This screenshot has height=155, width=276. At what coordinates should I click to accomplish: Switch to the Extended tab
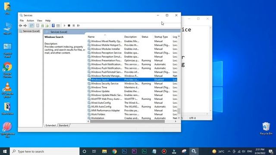50,125
